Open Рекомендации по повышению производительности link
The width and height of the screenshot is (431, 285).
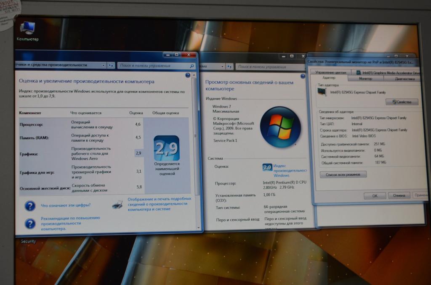pos(70,223)
